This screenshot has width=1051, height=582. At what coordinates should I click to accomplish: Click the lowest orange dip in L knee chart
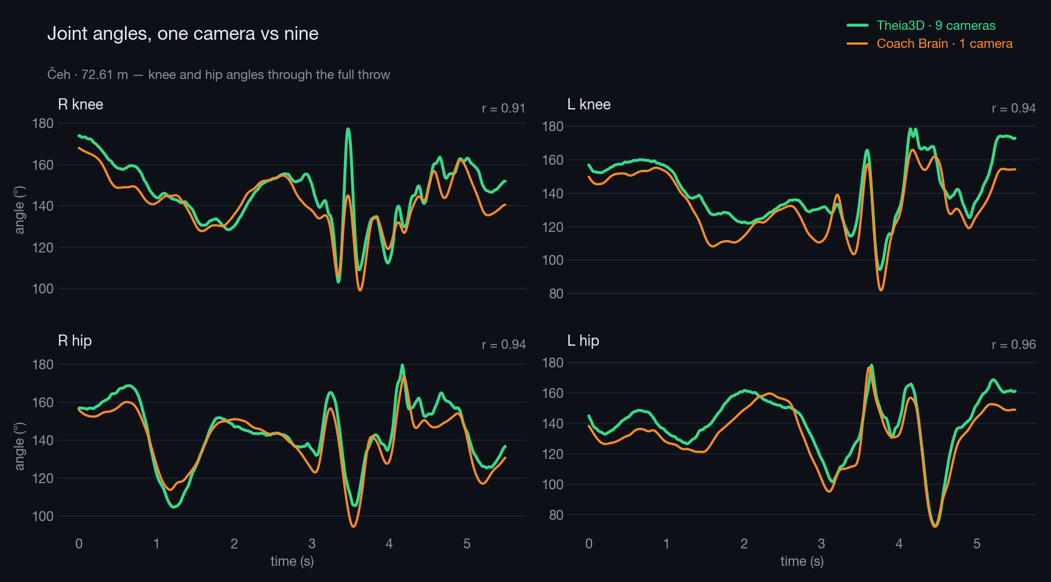pyautogui.click(x=881, y=289)
